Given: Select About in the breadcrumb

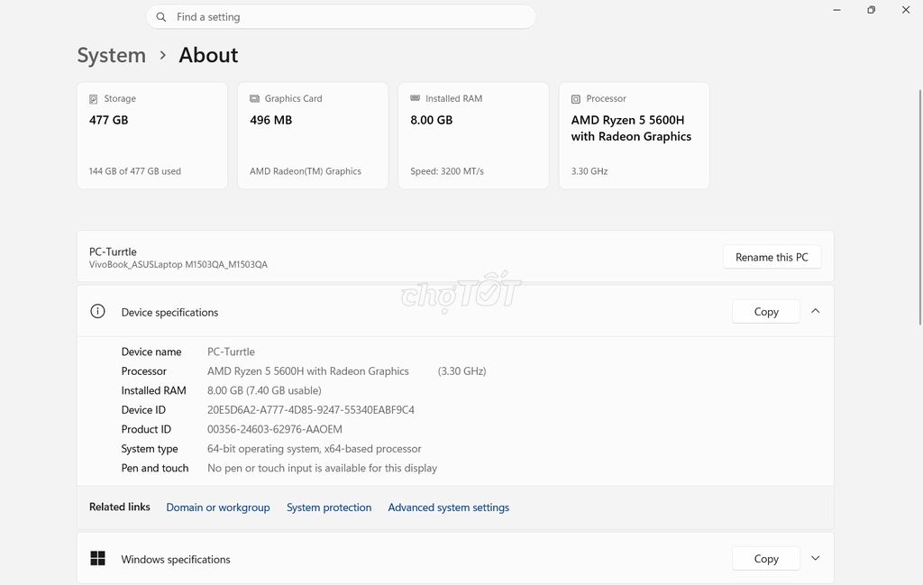Looking at the screenshot, I should 208,55.
